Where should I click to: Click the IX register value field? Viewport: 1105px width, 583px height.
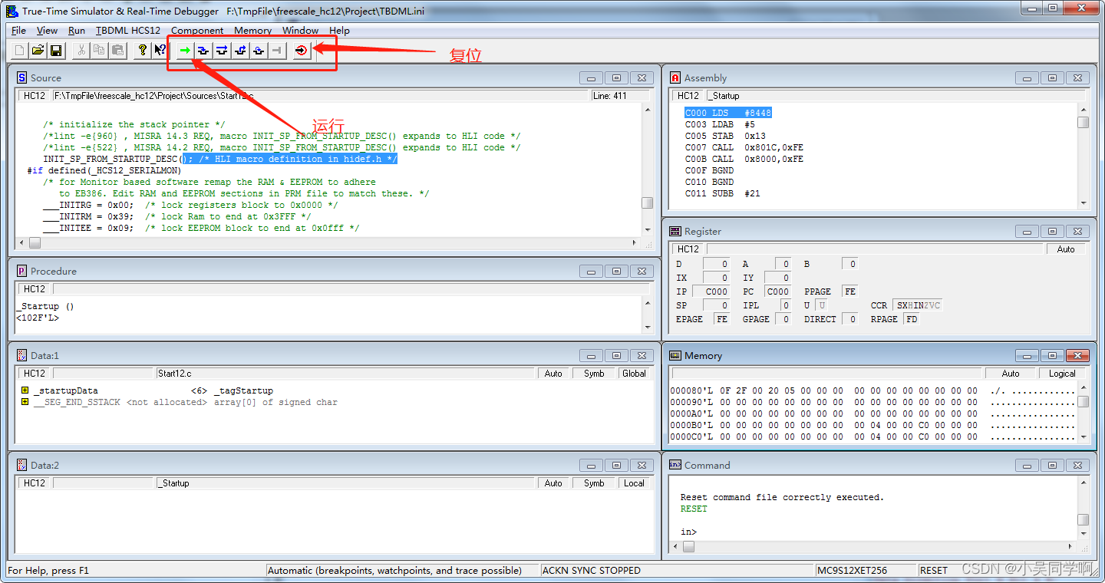point(716,278)
